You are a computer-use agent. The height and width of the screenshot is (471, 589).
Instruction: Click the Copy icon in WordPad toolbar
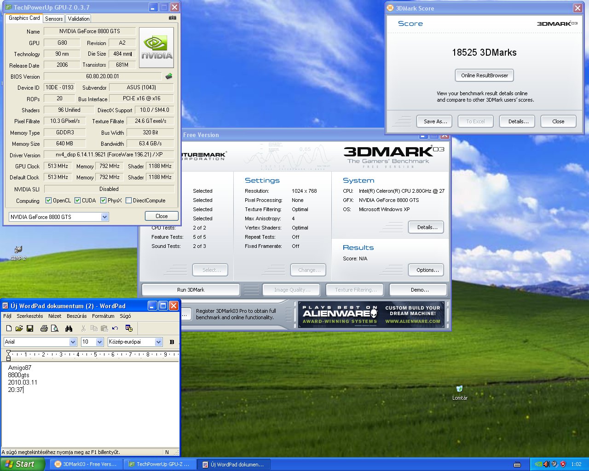94,328
